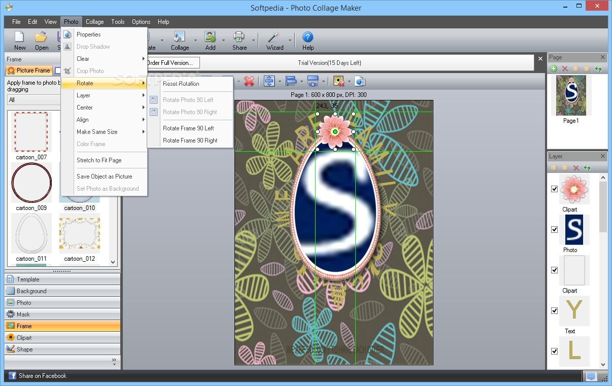Click the make same size icon
612x386 pixels.
click(313, 81)
